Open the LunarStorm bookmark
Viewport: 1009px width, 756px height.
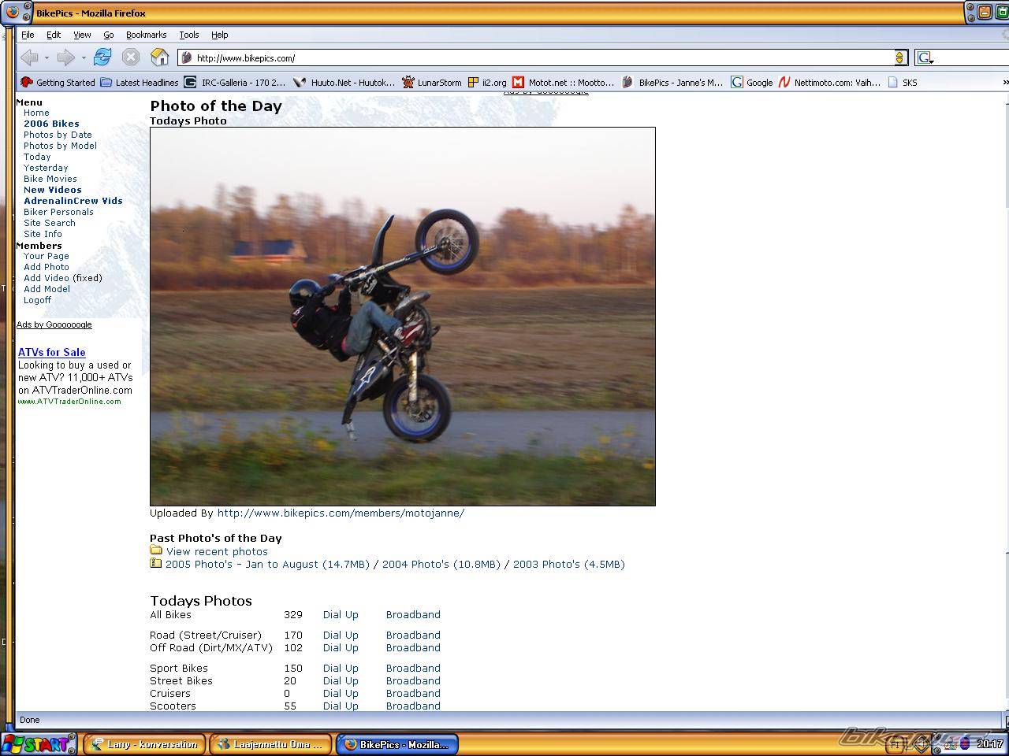[x=432, y=82]
